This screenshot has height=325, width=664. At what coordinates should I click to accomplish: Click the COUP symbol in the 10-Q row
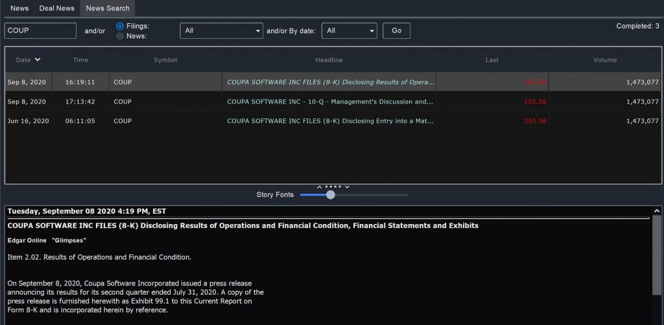click(x=123, y=102)
